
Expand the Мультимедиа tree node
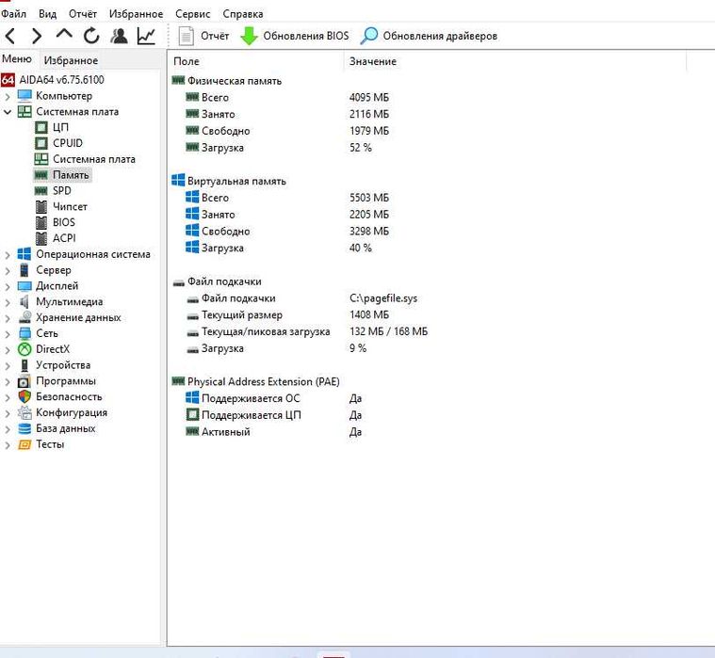coord(8,302)
